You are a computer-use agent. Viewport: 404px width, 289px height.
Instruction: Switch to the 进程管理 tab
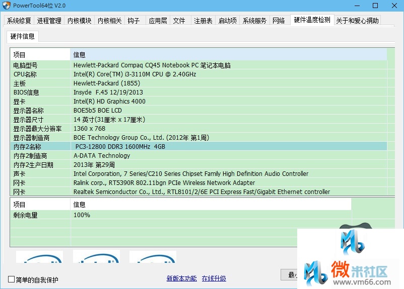click(49, 21)
